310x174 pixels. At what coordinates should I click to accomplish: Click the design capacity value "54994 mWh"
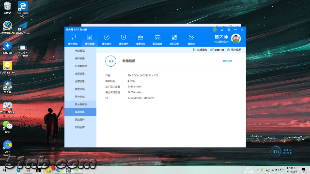click(x=135, y=87)
